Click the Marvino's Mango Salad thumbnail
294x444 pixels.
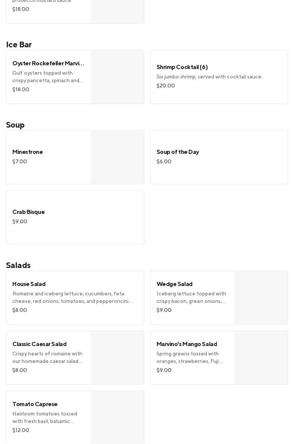click(261, 358)
